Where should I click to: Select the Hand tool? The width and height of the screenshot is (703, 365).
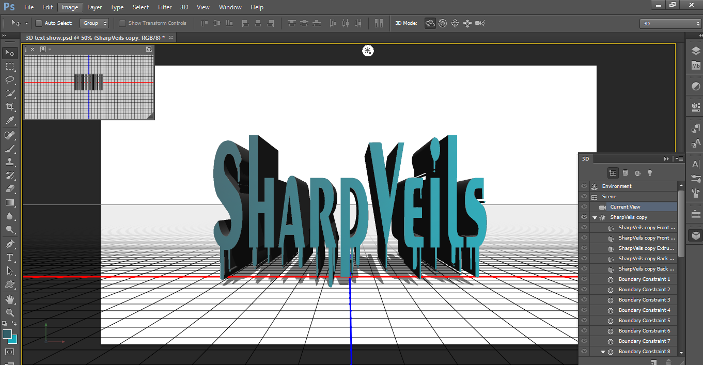coord(10,299)
